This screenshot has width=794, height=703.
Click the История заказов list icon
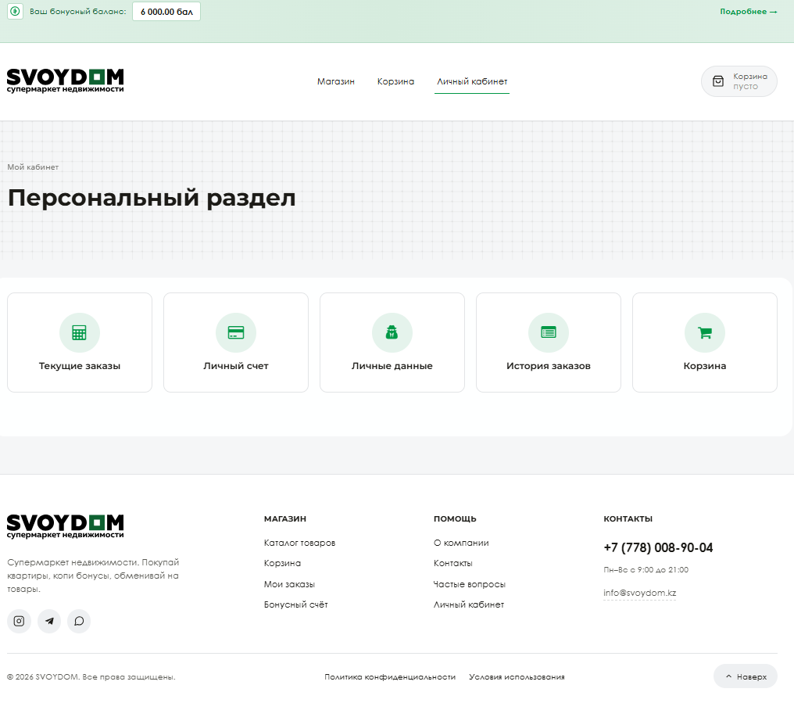pyautogui.click(x=549, y=332)
